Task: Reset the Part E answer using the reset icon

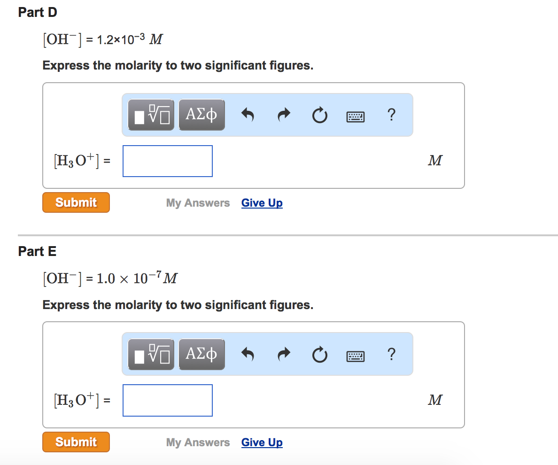Action: pyautogui.click(x=320, y=354)
